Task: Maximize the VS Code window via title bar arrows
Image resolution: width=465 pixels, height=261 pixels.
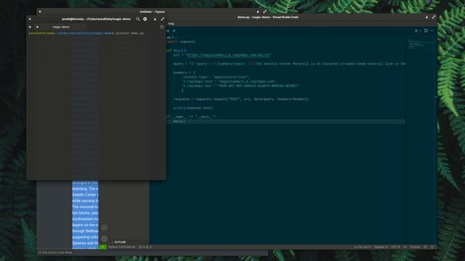Action: point(434,17)
